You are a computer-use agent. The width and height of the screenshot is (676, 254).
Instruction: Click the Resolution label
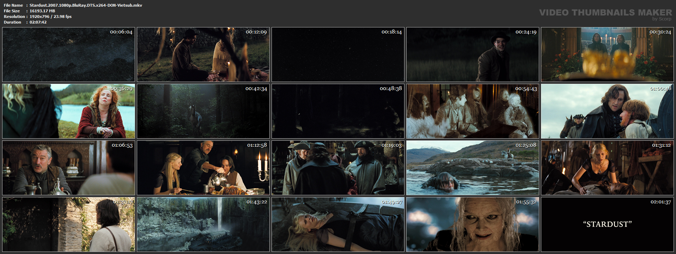pos(14,17)
